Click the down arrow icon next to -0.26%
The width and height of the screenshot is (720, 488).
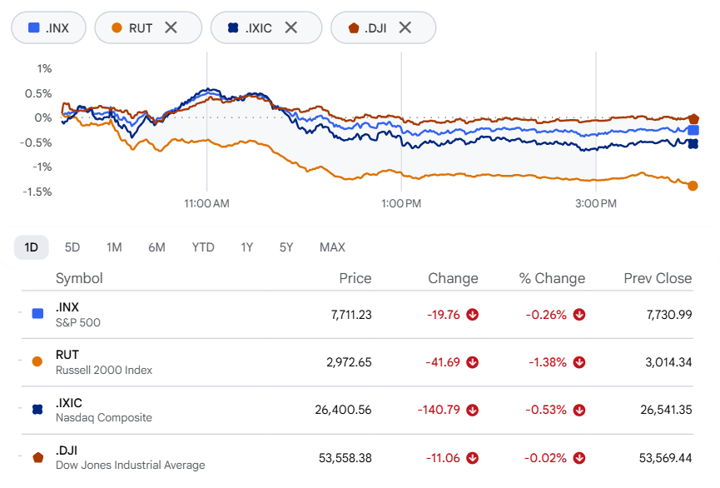point(579,315)
